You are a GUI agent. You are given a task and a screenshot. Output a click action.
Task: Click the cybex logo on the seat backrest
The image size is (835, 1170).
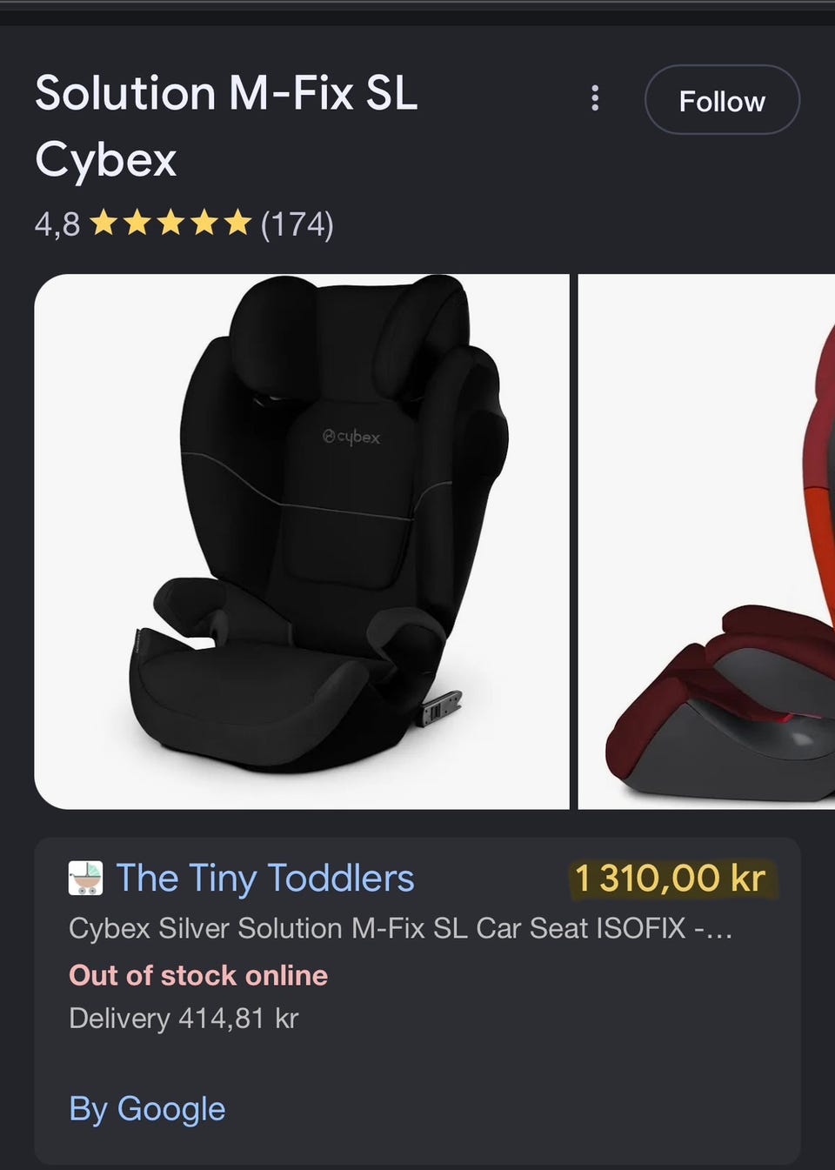click(351, 437)
